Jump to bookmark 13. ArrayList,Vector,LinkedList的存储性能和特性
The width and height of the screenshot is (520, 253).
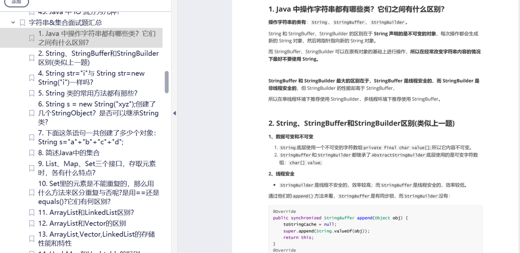coord(96,239)
